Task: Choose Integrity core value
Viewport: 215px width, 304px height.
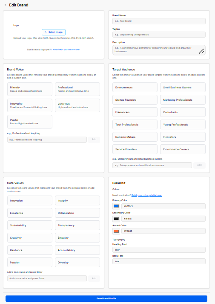Action: (x=77, y=201)
